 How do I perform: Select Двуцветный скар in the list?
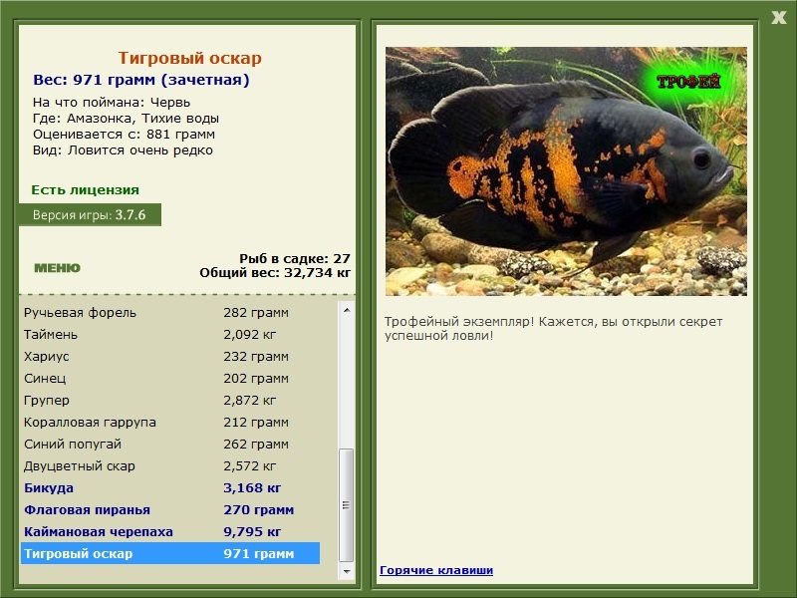point(170,465)
